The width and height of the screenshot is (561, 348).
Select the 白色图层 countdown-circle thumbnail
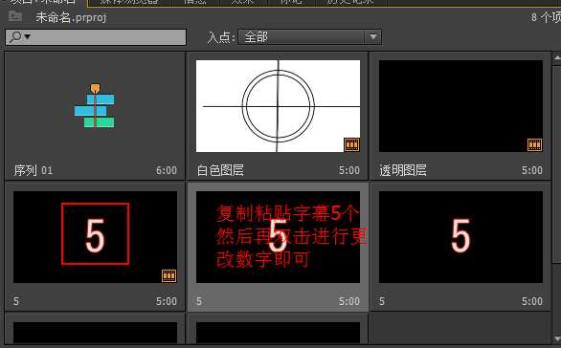[278, 106]
